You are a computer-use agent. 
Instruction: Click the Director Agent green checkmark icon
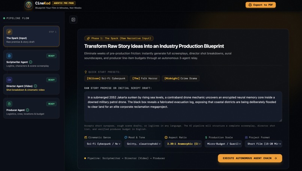click(x=36, y=86)
